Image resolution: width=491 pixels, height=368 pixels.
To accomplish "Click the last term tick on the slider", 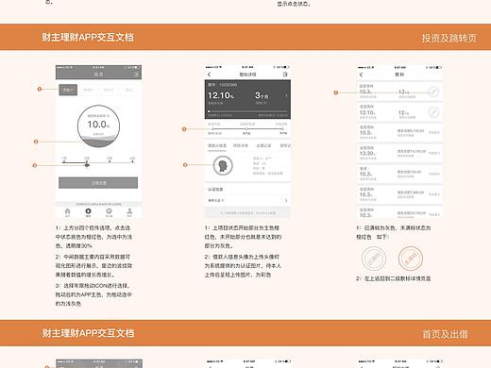I will tap(132, 161).
